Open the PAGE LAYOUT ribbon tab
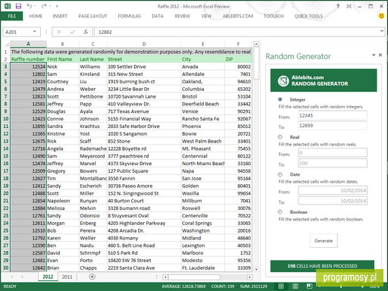 click(92, 16)
